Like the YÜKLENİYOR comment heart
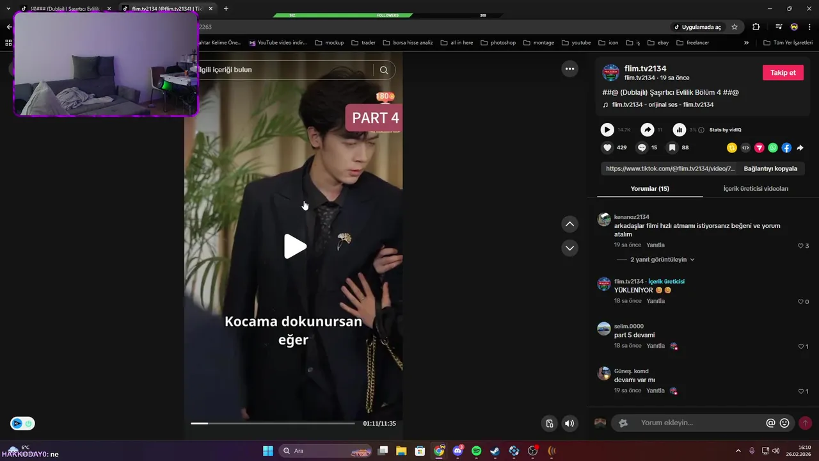 [x=800, y=302]
